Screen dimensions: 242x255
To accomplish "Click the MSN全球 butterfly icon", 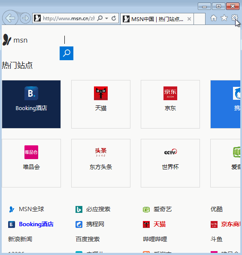I will point(12,209).
